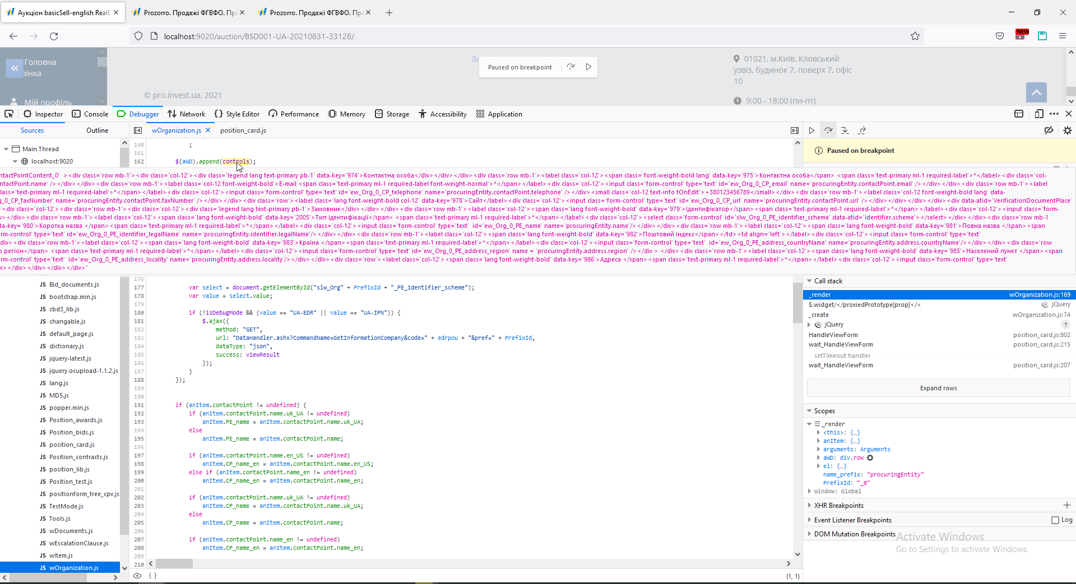The width and height of the screenshot is (1076, 584).
Task: Click the element picker icon in devtools
Action: point(9,114)
